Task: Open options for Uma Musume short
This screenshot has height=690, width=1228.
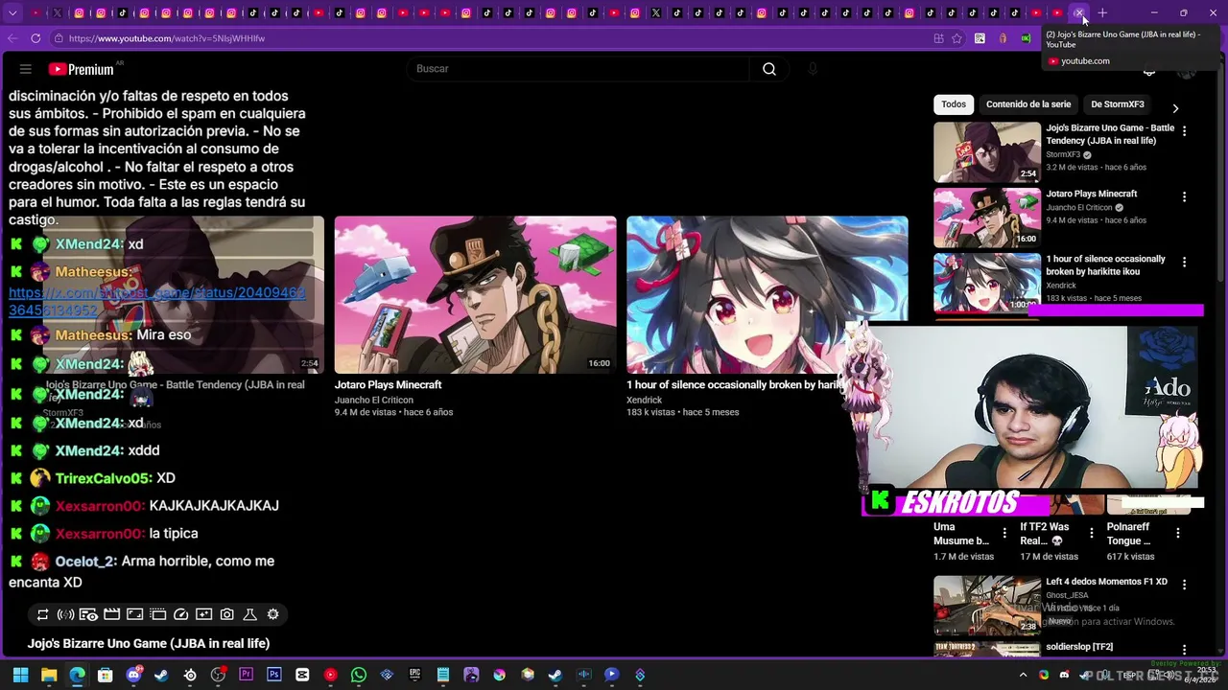Action: (x=1004, y=533)
